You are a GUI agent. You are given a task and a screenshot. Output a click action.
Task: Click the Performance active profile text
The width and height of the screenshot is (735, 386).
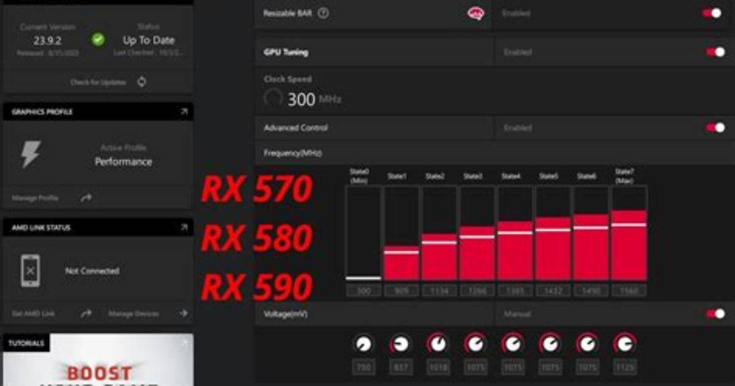[x=124, y=162]
